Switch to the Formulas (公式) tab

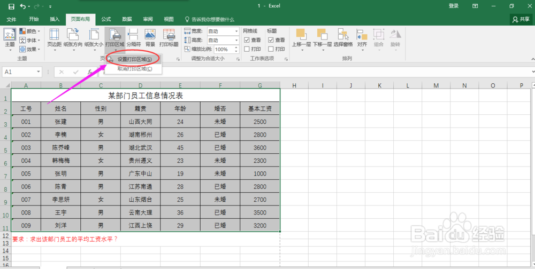[x=106, y=19]
